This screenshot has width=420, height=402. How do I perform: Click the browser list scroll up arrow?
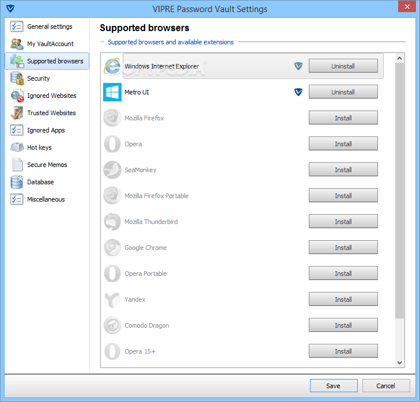(399, 58)
